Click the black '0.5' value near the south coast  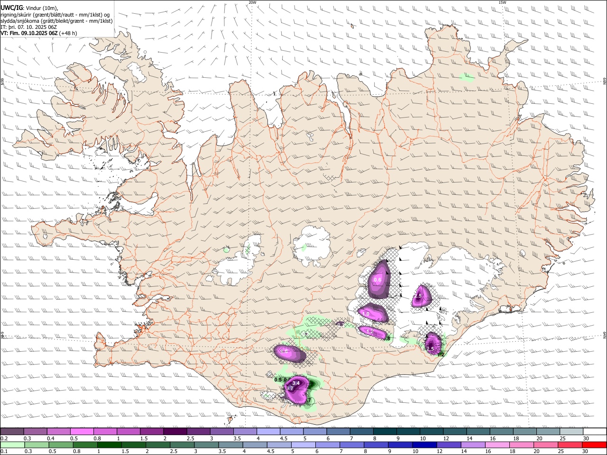(x=278, y=380)
